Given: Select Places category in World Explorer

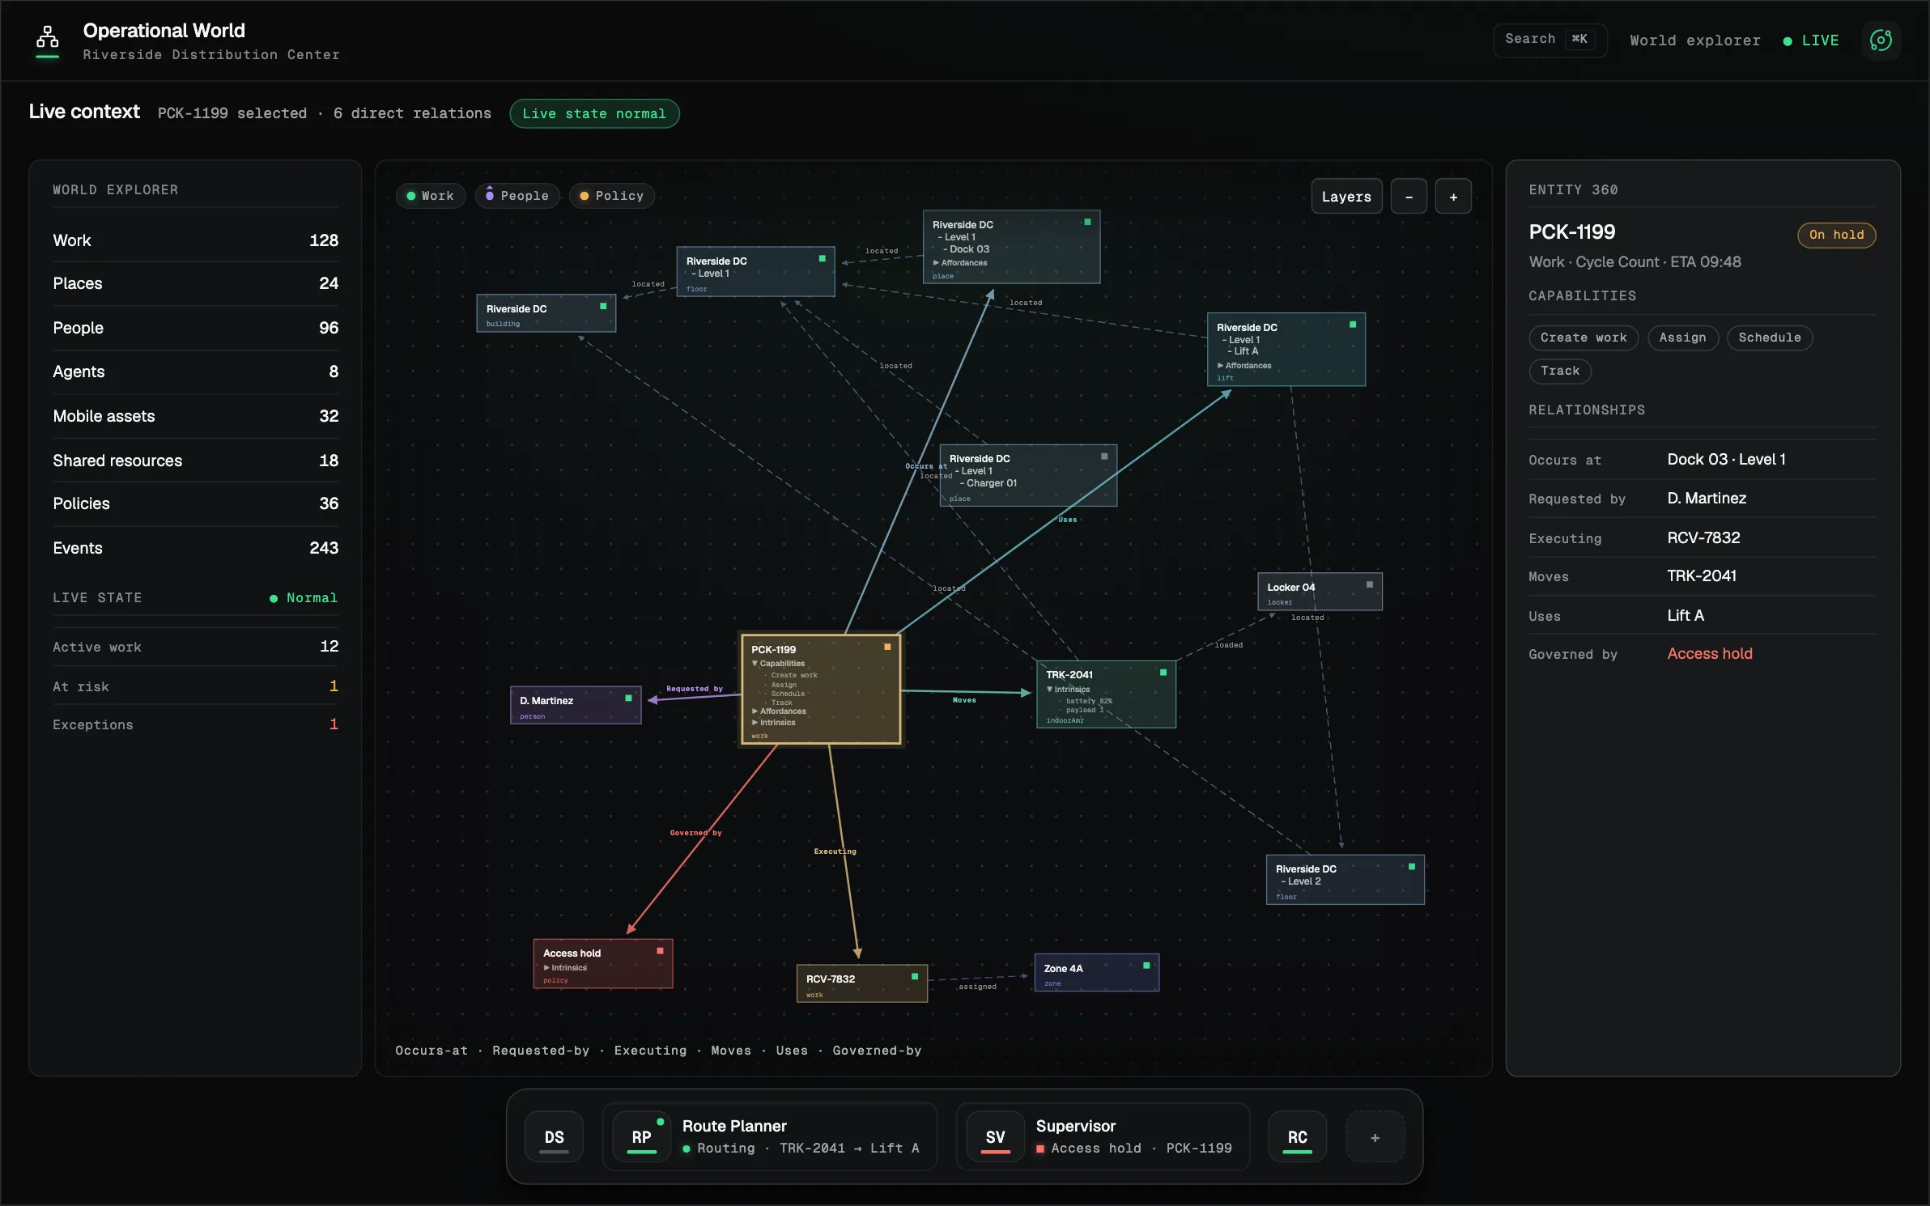Looking at the screenshot, I should (195, 283).
